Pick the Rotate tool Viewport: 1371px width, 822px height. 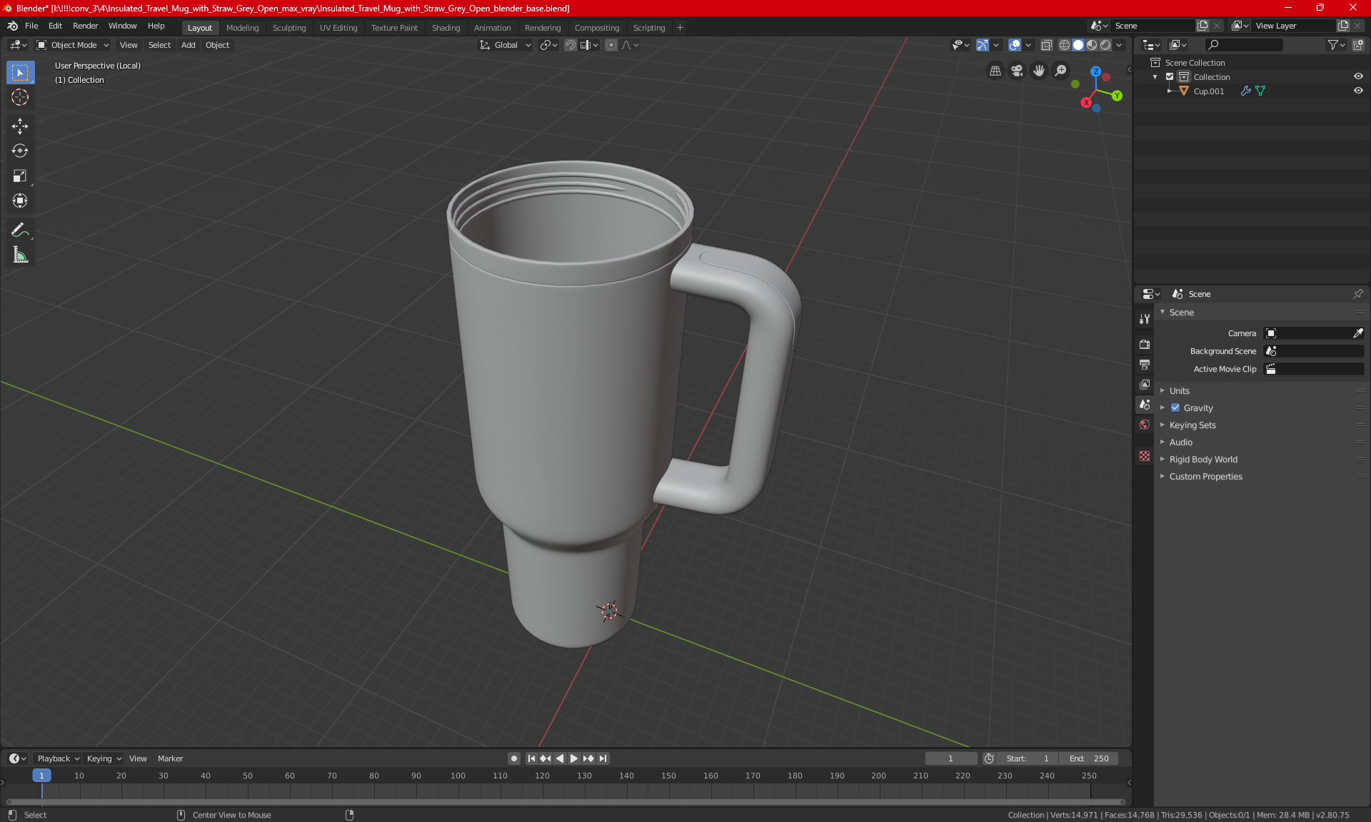pyautogui.click(x=20, y=151)
